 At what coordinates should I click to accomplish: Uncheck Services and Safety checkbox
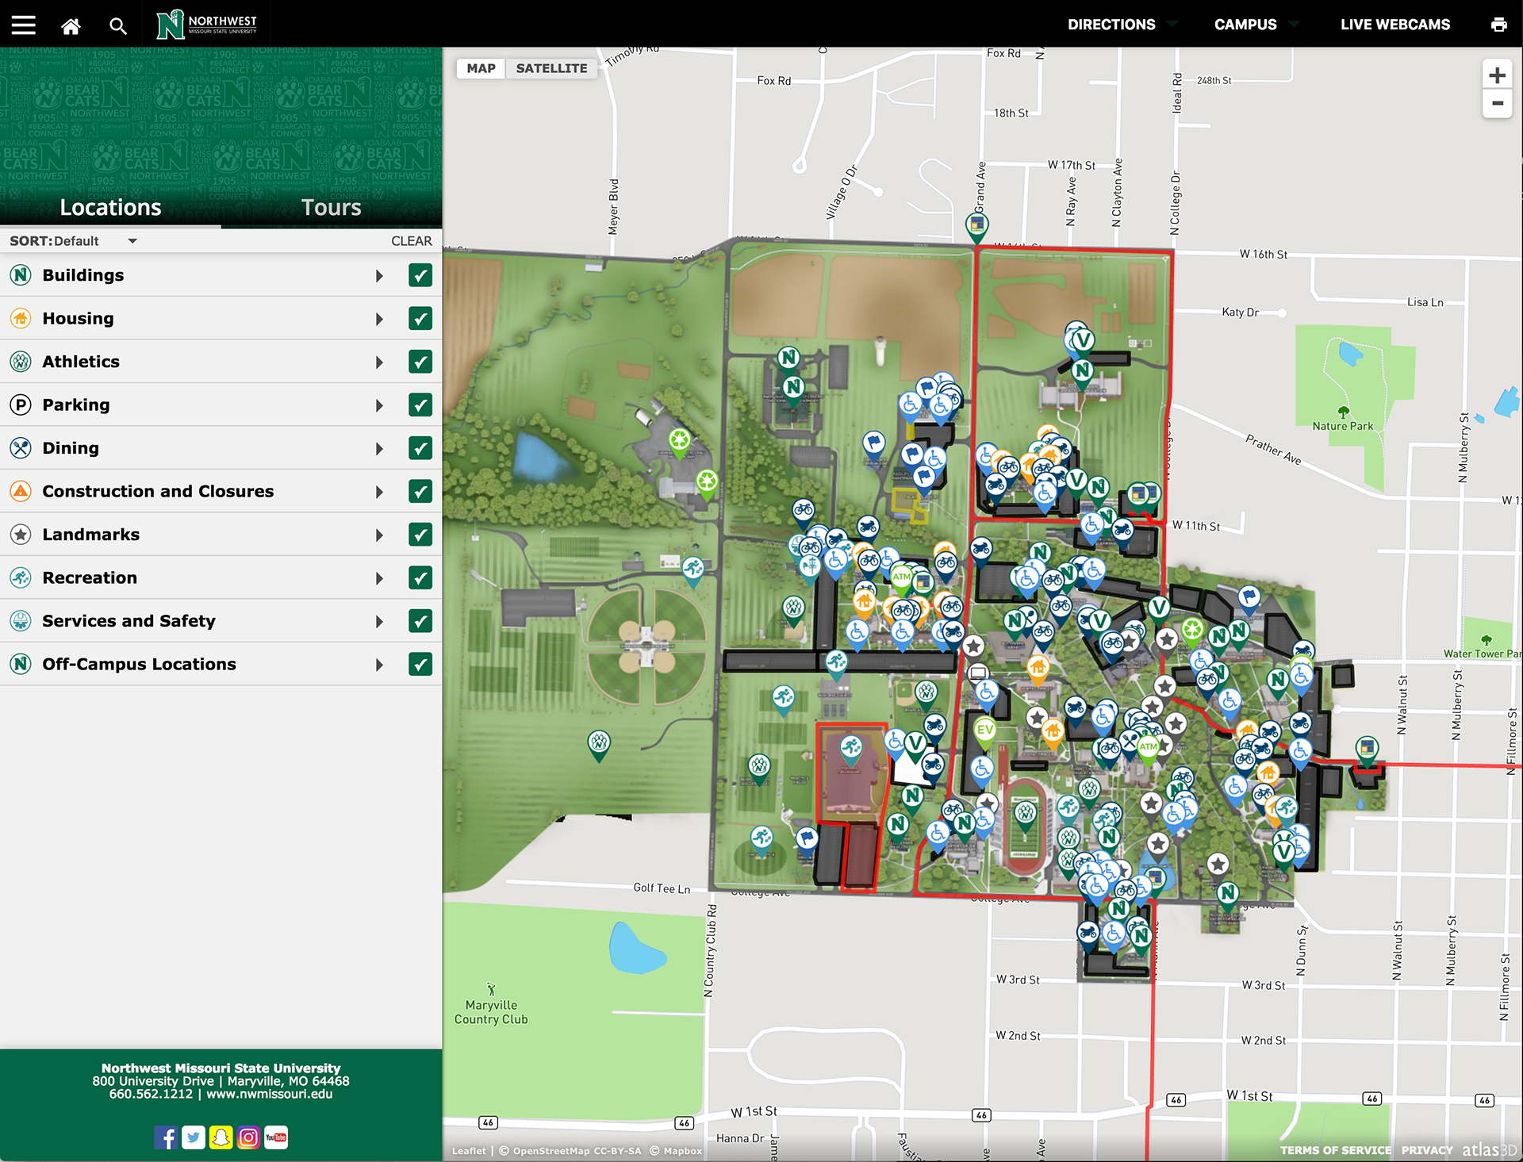click(x=420, y=621)
